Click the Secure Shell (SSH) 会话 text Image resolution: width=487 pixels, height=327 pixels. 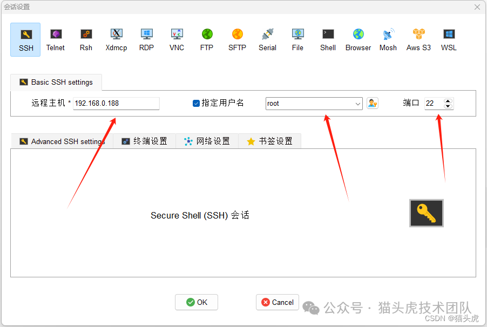200,215
